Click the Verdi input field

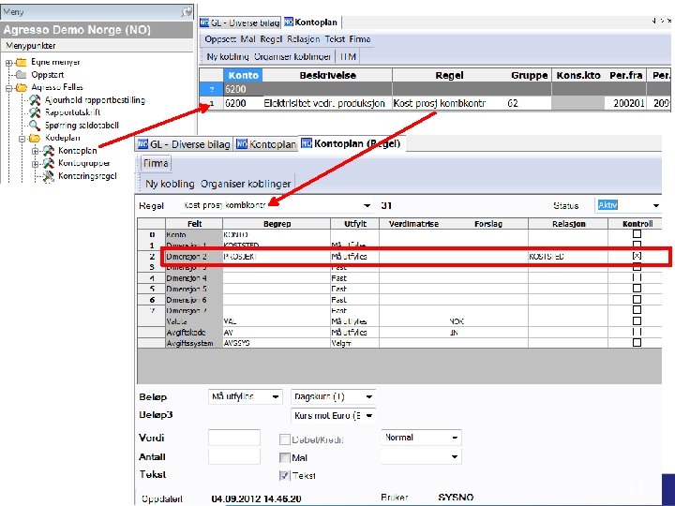[x=234, y=438]
